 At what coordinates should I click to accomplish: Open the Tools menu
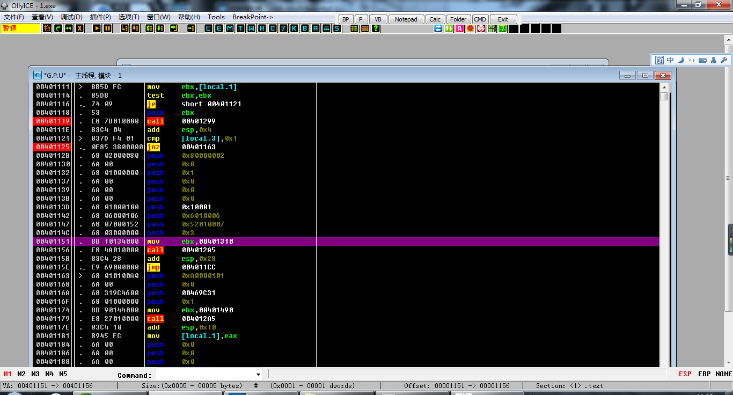pyautogui.click(x=216, y=17)
